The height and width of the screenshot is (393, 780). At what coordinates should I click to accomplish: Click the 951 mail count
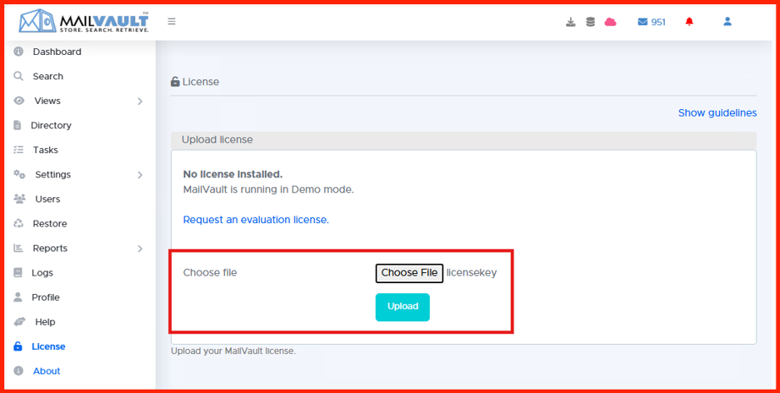point(658,22)
